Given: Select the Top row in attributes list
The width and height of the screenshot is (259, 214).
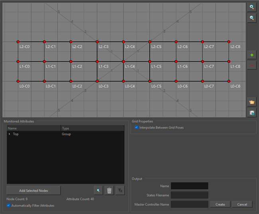Looking at the screenshot, I should (66, 134).
